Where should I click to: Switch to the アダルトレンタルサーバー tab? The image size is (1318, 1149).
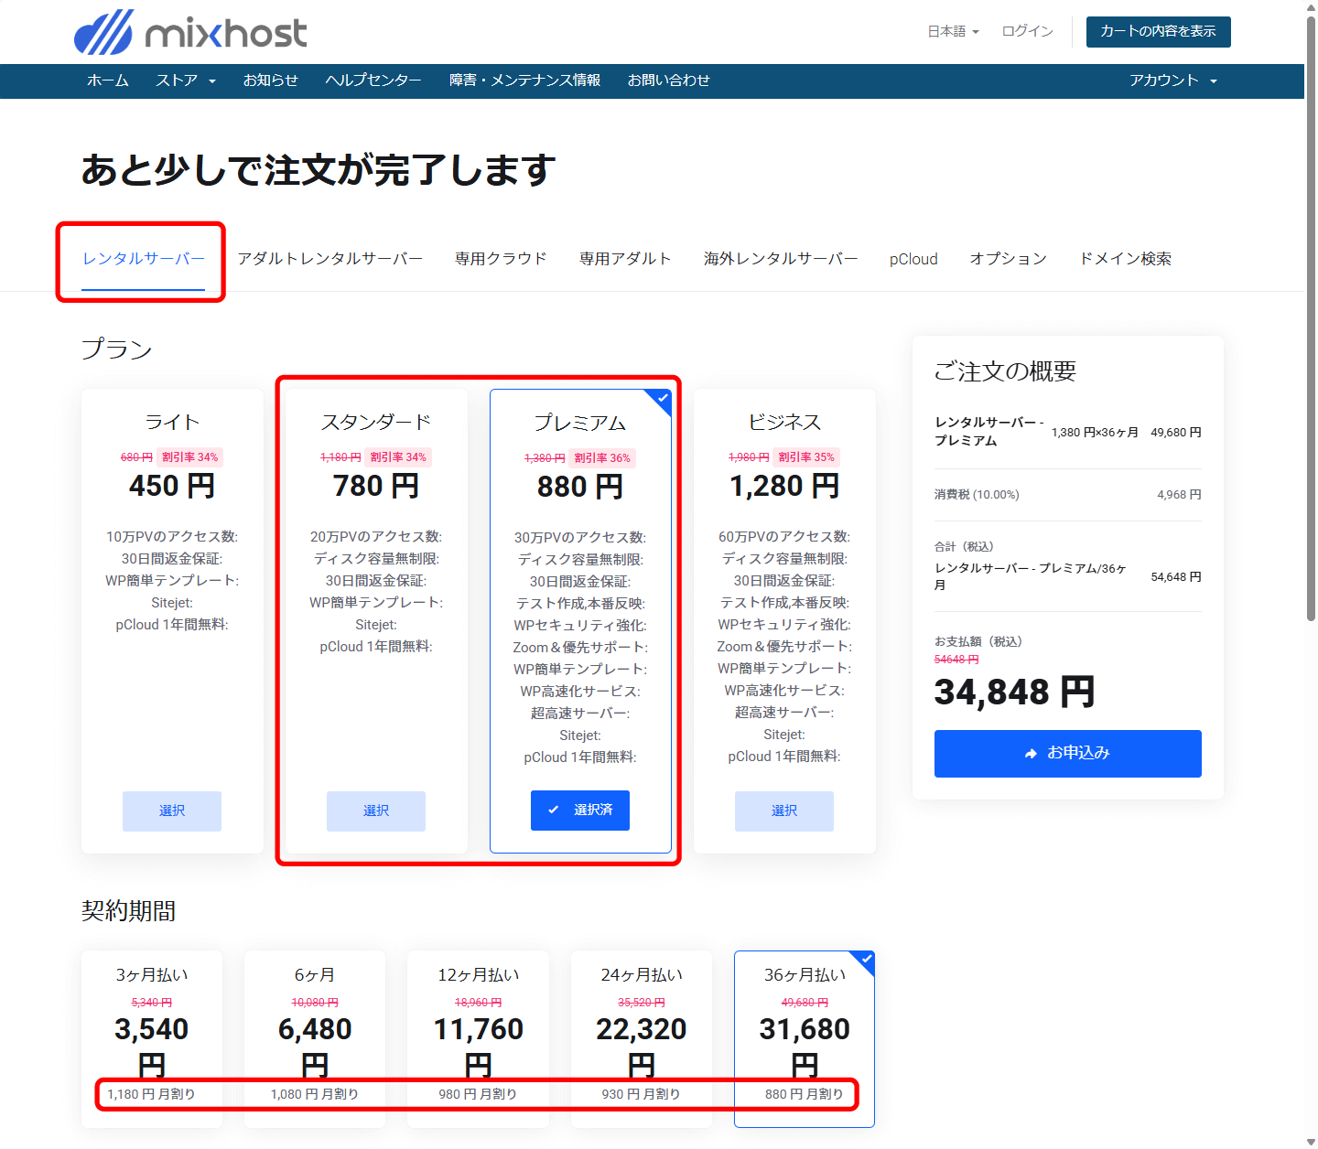click(x=329, y=259)
